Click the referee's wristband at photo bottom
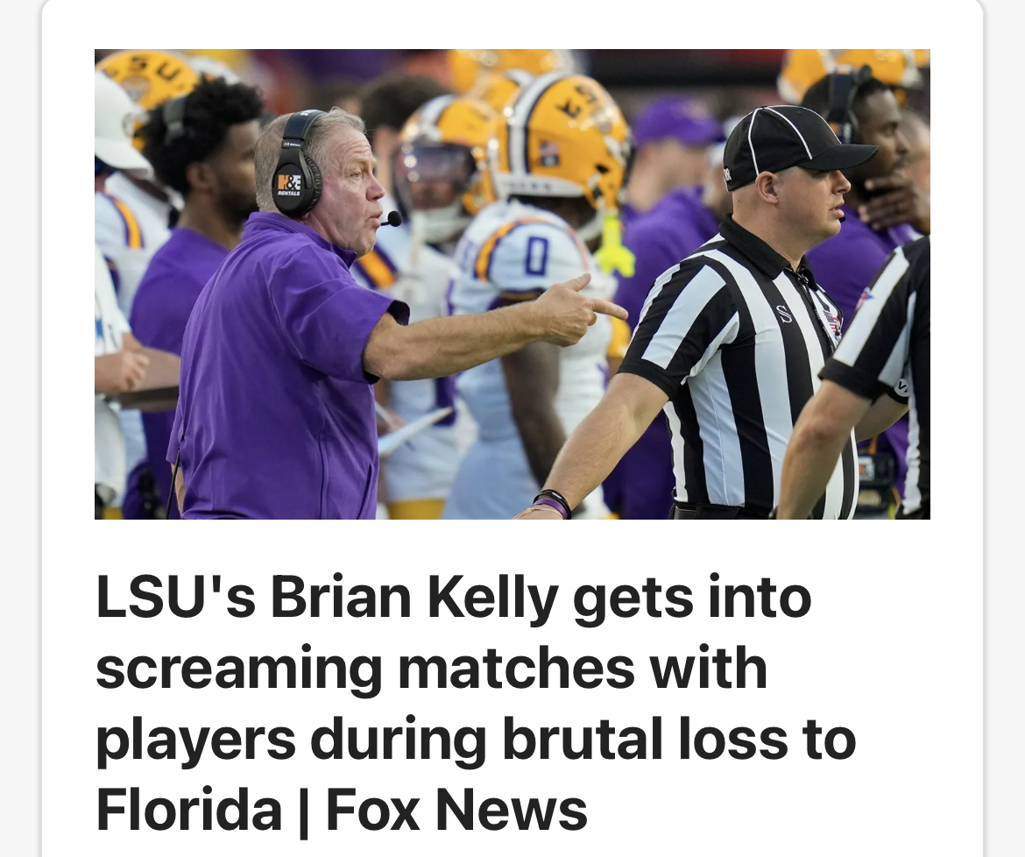The height and width of the screenshot is (857, 1025). [x=554, y=503]
